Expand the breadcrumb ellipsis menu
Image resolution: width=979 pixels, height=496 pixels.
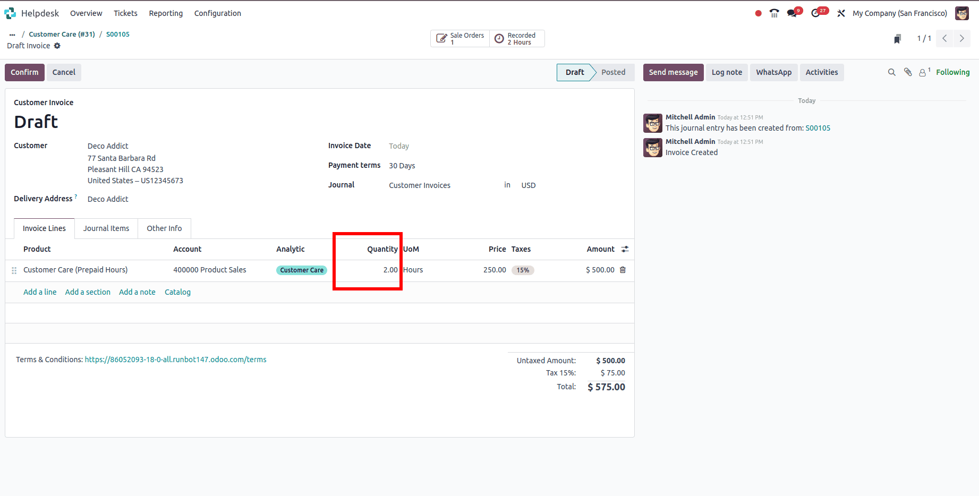12,34
